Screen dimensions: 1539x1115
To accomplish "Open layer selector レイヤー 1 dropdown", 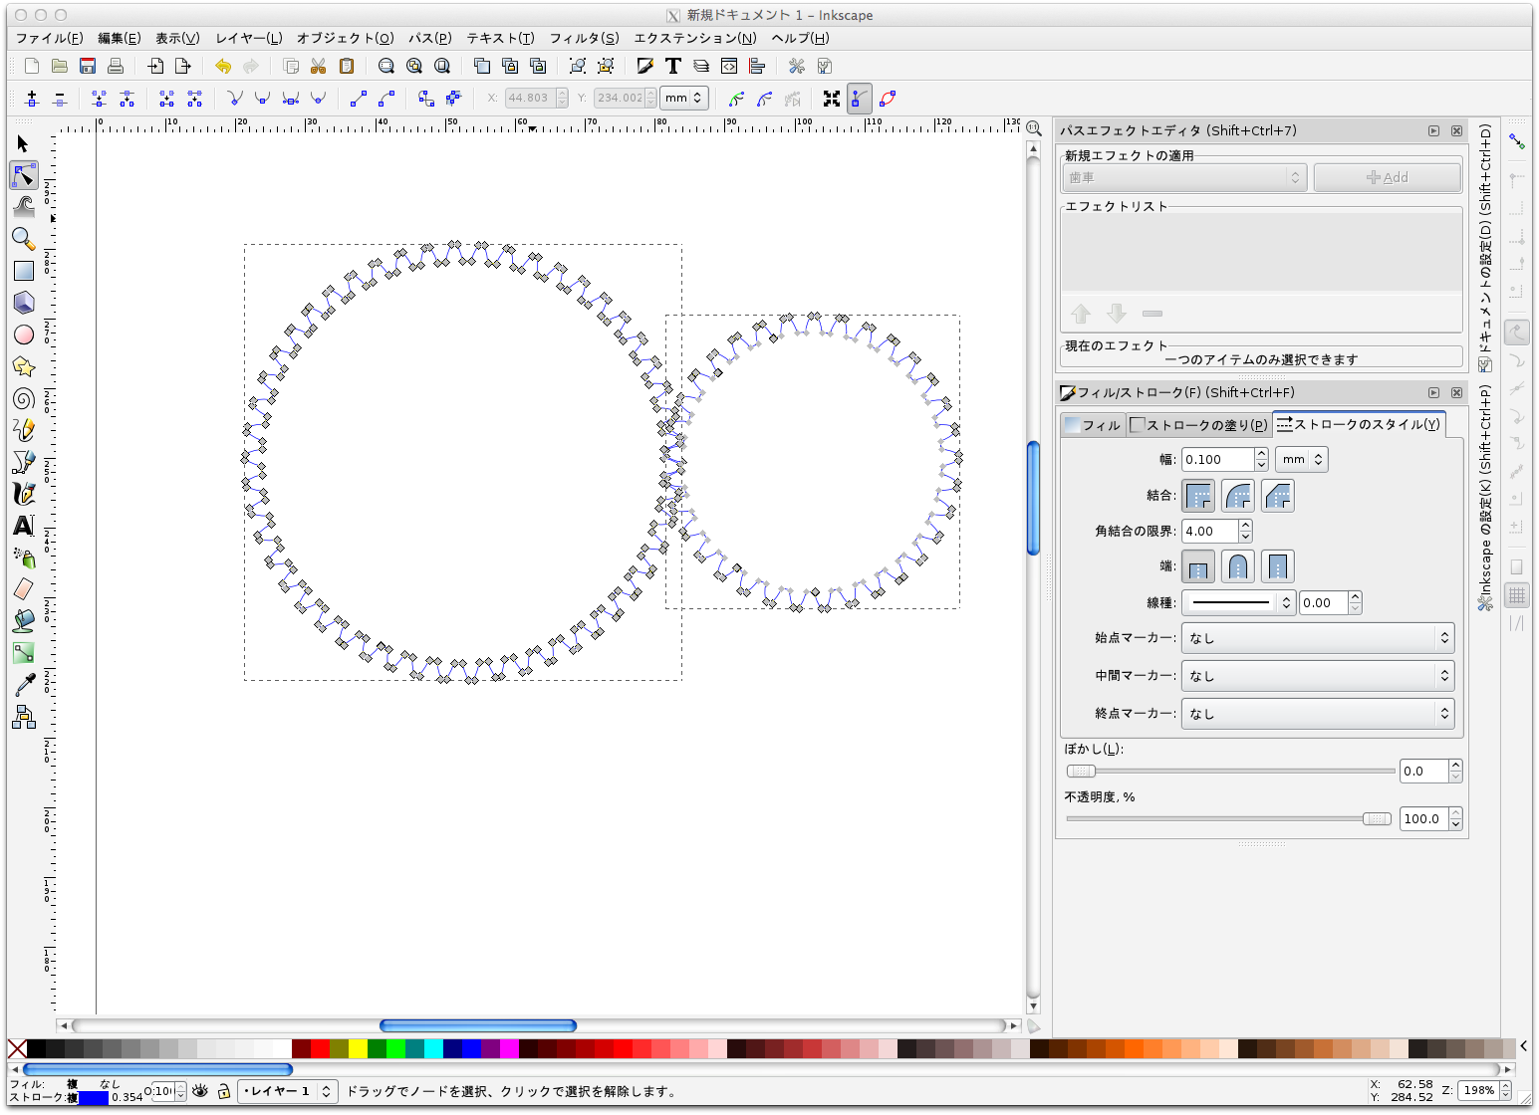I will tap(287, 1091).
